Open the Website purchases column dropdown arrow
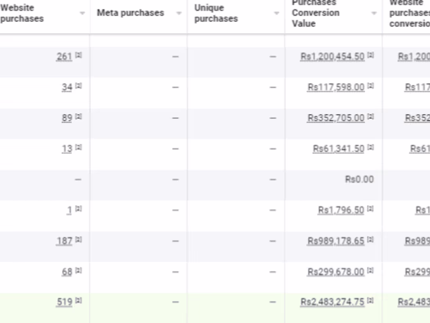This screenshot has height=323, width=430. click(82, 13)
